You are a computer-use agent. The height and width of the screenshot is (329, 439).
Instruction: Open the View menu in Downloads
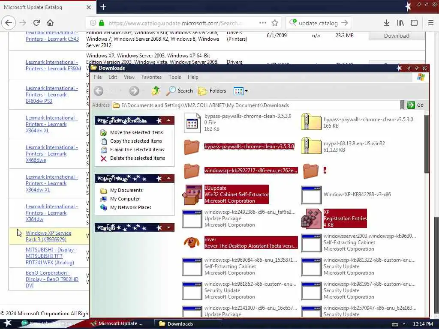coord(129,77)
